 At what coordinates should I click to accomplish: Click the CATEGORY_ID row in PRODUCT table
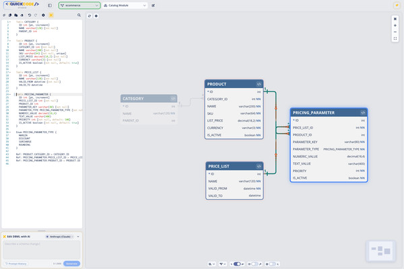click(x=234, y=99)
